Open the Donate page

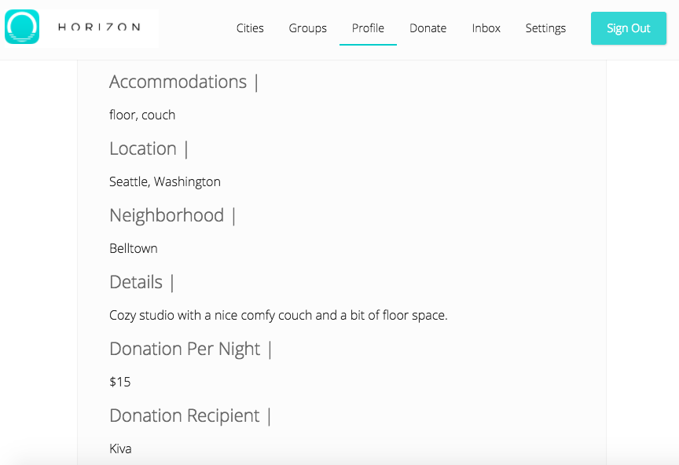[x=428, y=28]
